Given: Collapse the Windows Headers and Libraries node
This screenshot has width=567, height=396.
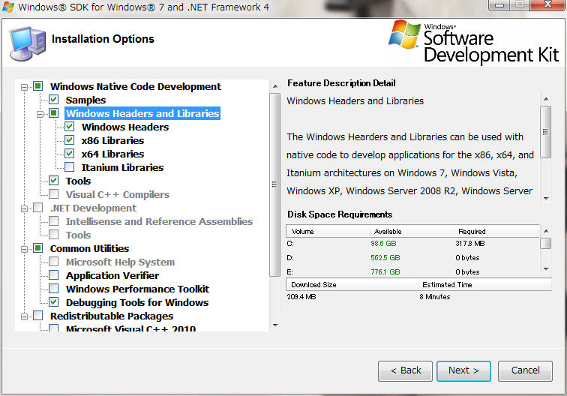Looking at the screenshot, I should coord(40,114).
